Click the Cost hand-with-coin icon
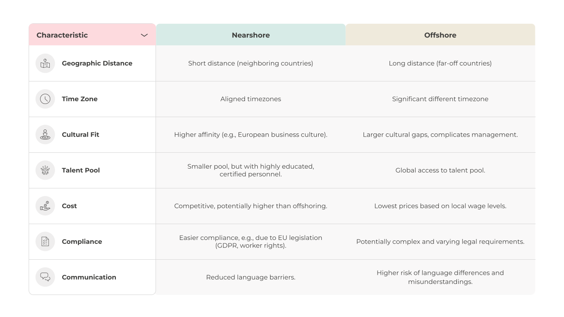This screenshot has height=317, width=564. 45,206
